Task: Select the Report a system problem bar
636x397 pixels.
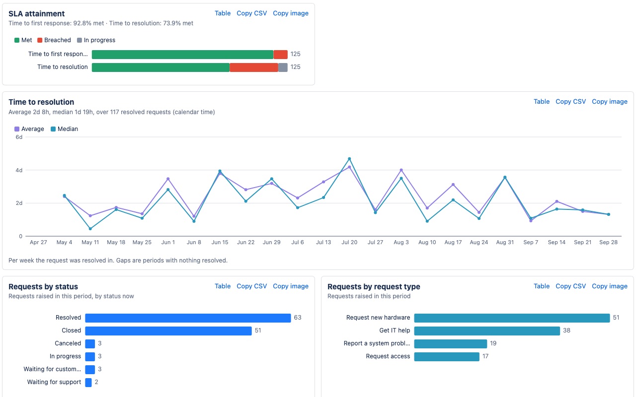Action: click(x=451, y=343)
